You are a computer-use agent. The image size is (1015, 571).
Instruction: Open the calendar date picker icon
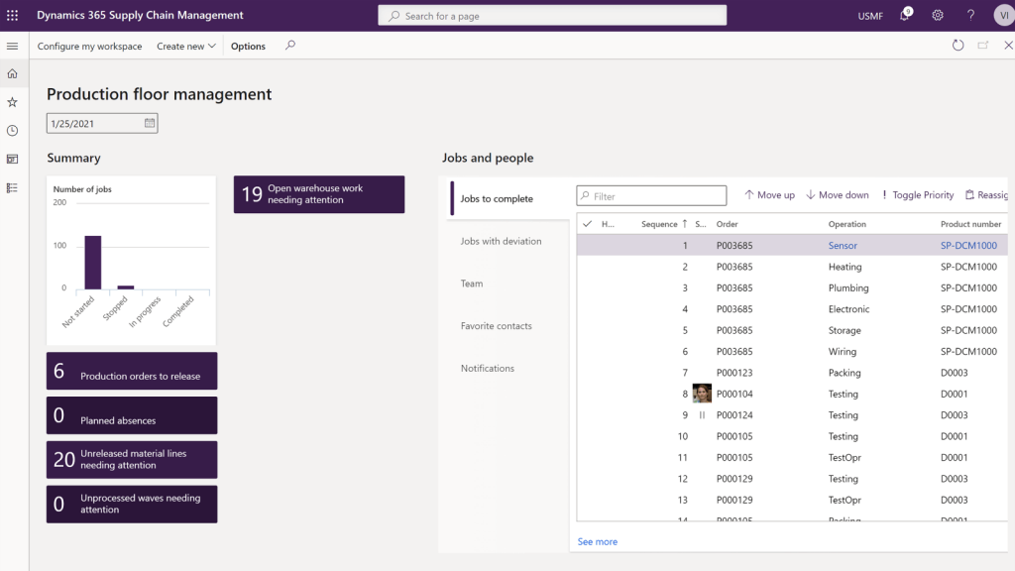pyautogui.click(x=150, y=123)
